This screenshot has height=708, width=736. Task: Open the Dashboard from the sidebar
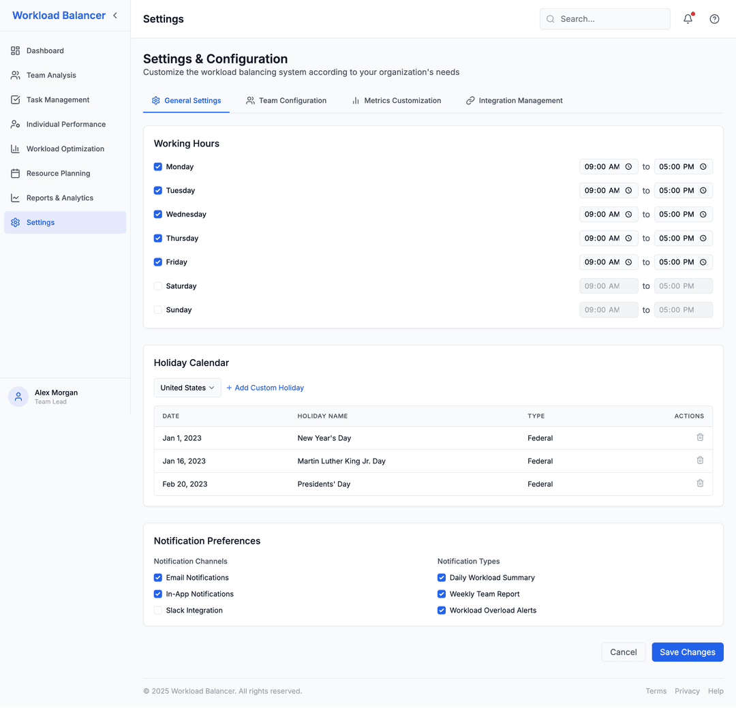(45, 50)
